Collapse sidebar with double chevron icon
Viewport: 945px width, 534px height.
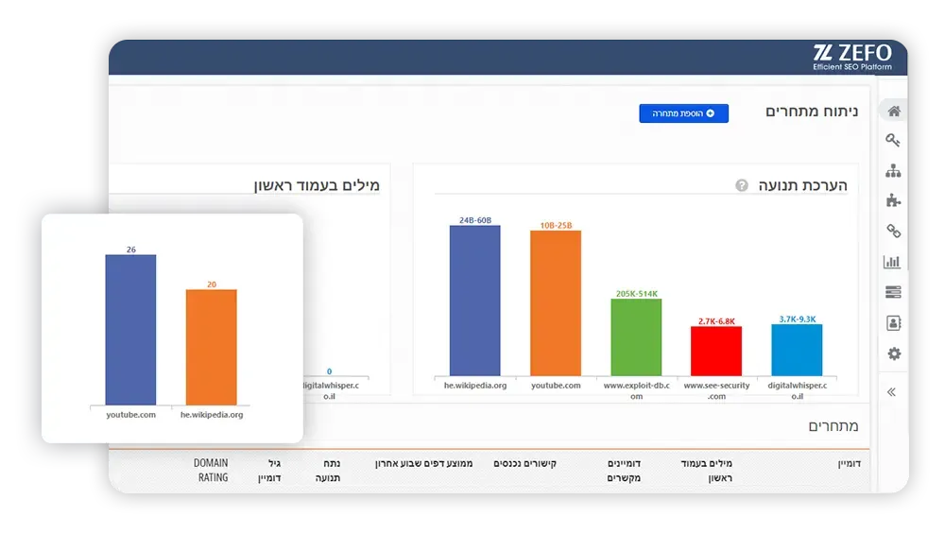891,392
